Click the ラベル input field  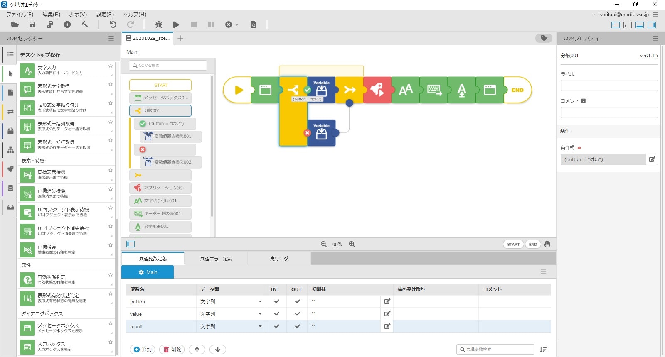click(609, 86)
